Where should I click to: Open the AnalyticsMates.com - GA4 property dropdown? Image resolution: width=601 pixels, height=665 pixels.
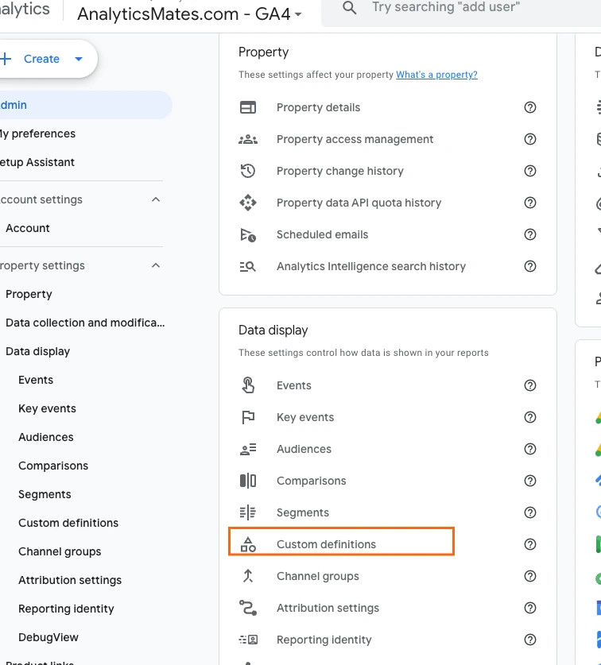(190, 14)
